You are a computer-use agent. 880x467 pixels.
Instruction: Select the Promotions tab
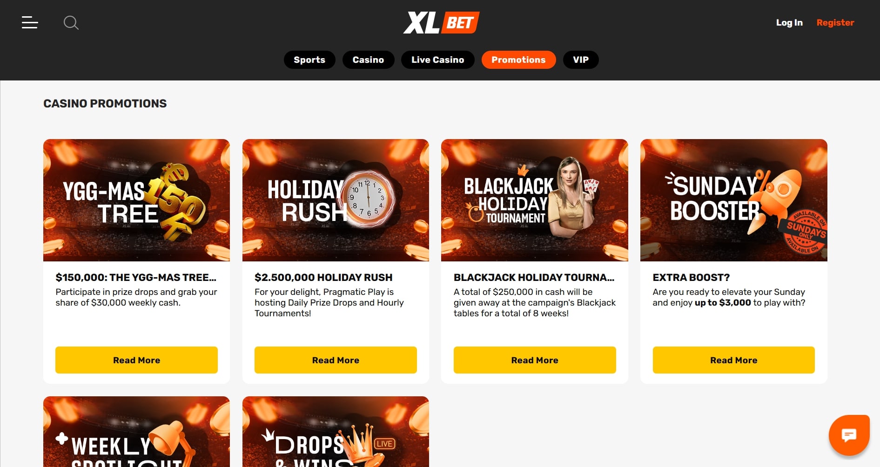click(518, 60)
